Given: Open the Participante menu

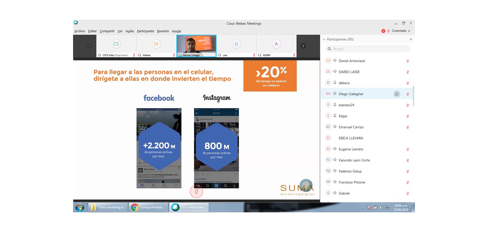Looking at the screenshot, I should [x=145, y=31].
